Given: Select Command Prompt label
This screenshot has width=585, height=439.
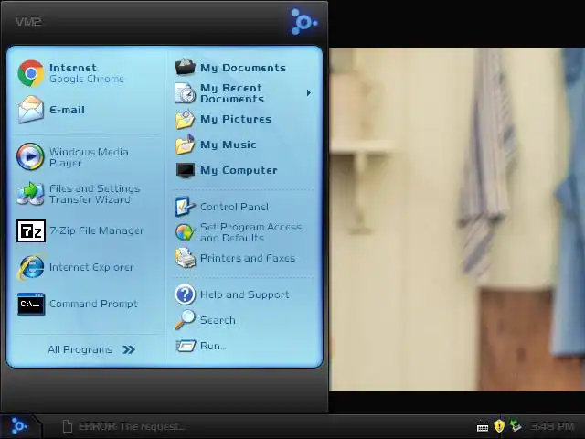Looking at the screenshot, I should [93, 304].
